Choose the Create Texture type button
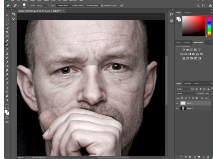213x159 pixels. coord(78,6)
